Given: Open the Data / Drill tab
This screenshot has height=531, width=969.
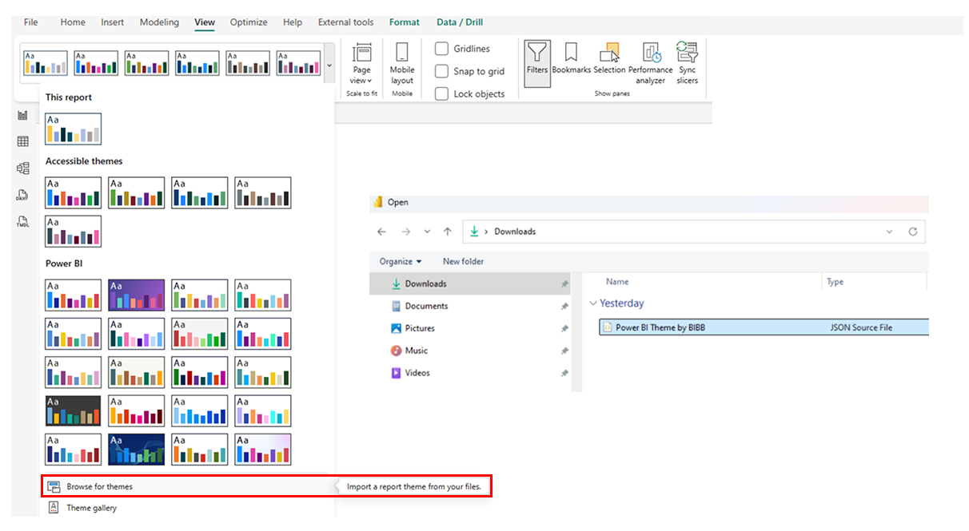Looking at the screenshot, I should tap(460, 22).
